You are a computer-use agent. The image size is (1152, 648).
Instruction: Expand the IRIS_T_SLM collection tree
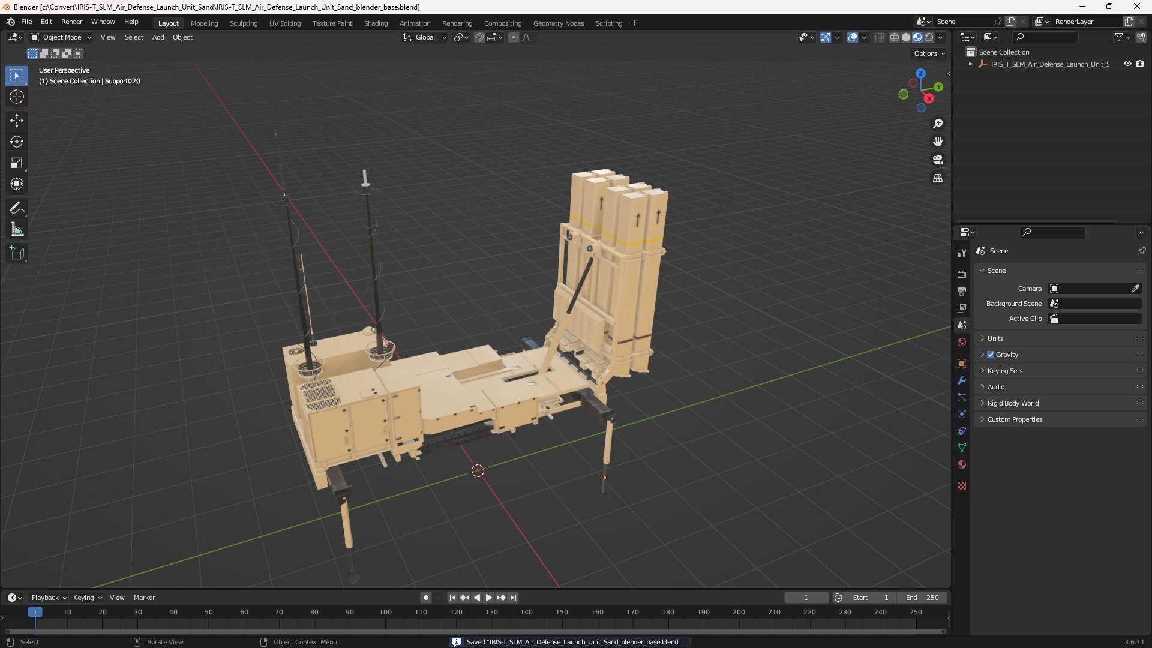tap(971, 64)
